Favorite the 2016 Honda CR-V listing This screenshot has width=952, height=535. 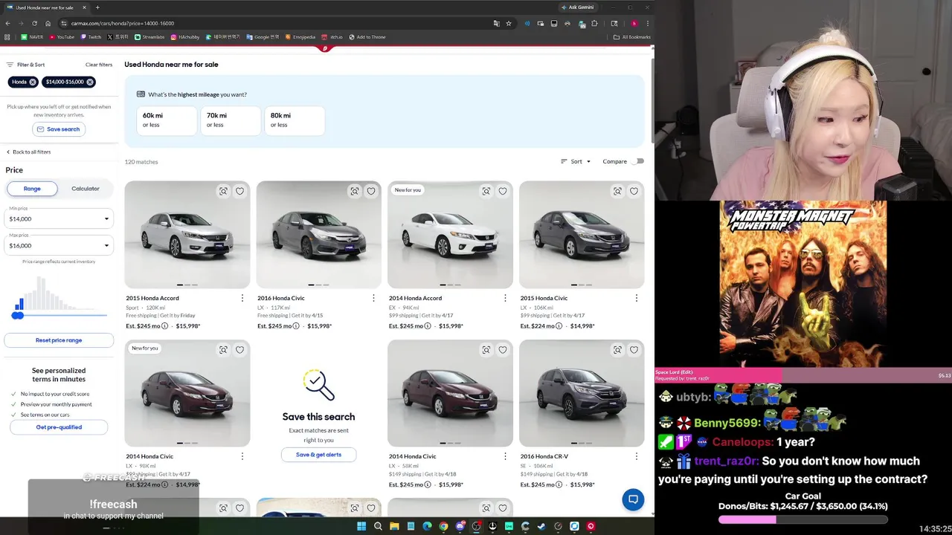[x=634, y=349]
